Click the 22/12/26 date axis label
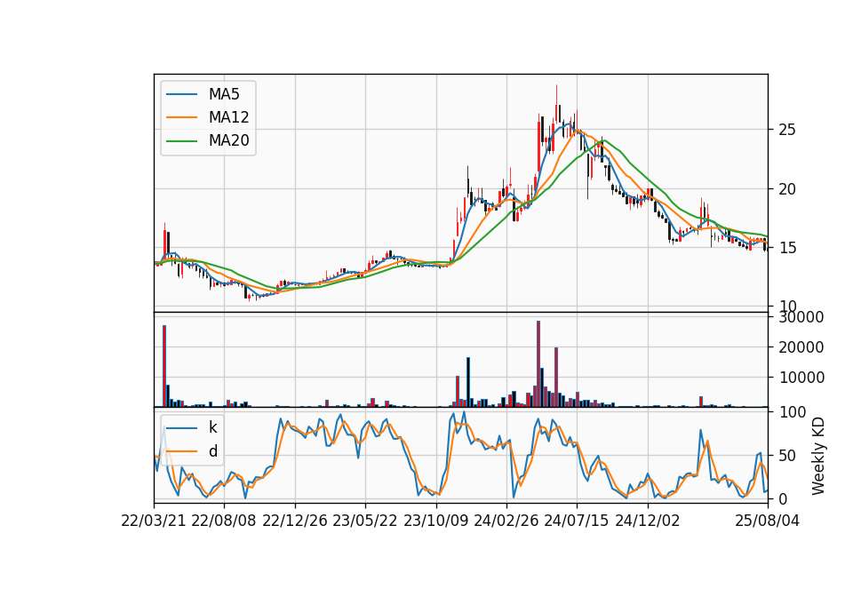Image resolution: width=853 pixels, height=613 pixels. coord(295,521)
